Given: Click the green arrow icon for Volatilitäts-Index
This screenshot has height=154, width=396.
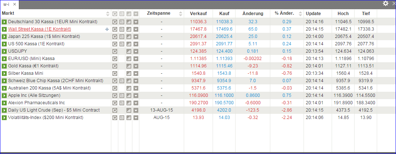Looking at the screenshot, I should (4, 118).
